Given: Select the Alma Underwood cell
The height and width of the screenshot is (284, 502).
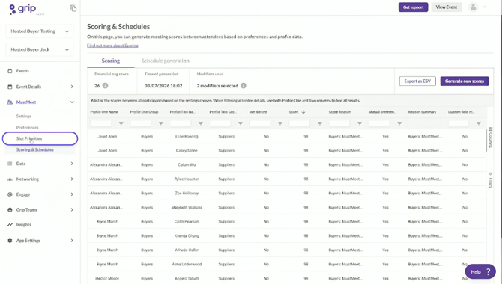Looking at the screenshot, I should point(187,264).
